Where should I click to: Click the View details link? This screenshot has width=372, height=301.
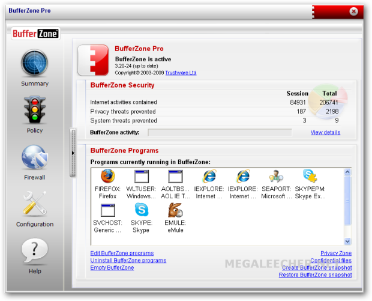pos(325,132)
